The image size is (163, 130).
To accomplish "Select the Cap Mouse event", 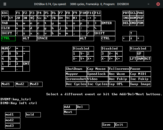I will coord(98,69).
